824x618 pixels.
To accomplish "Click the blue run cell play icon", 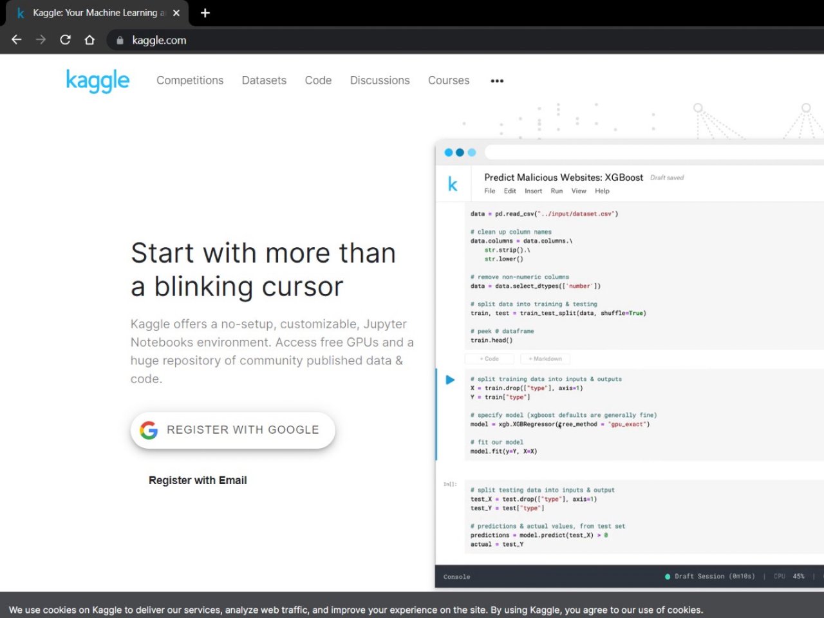I will 451,380.
